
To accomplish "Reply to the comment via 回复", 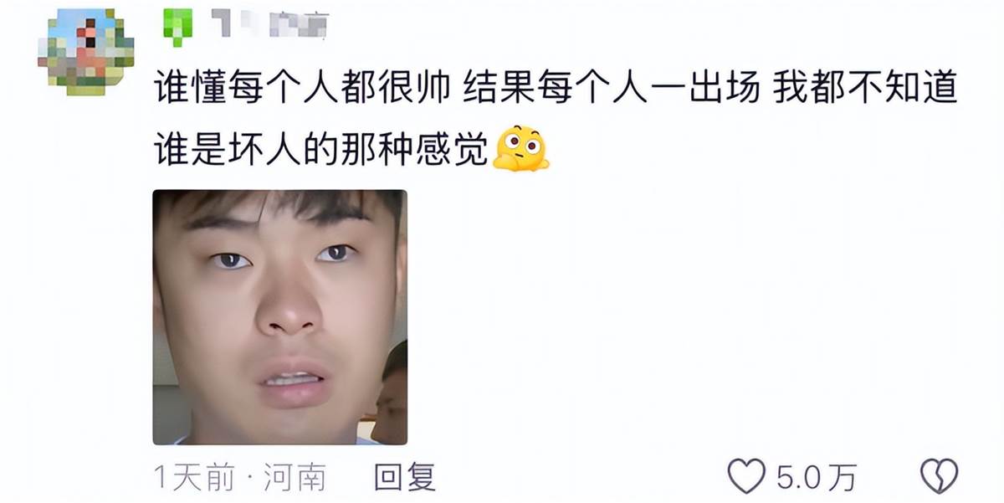I will [405, 477].
